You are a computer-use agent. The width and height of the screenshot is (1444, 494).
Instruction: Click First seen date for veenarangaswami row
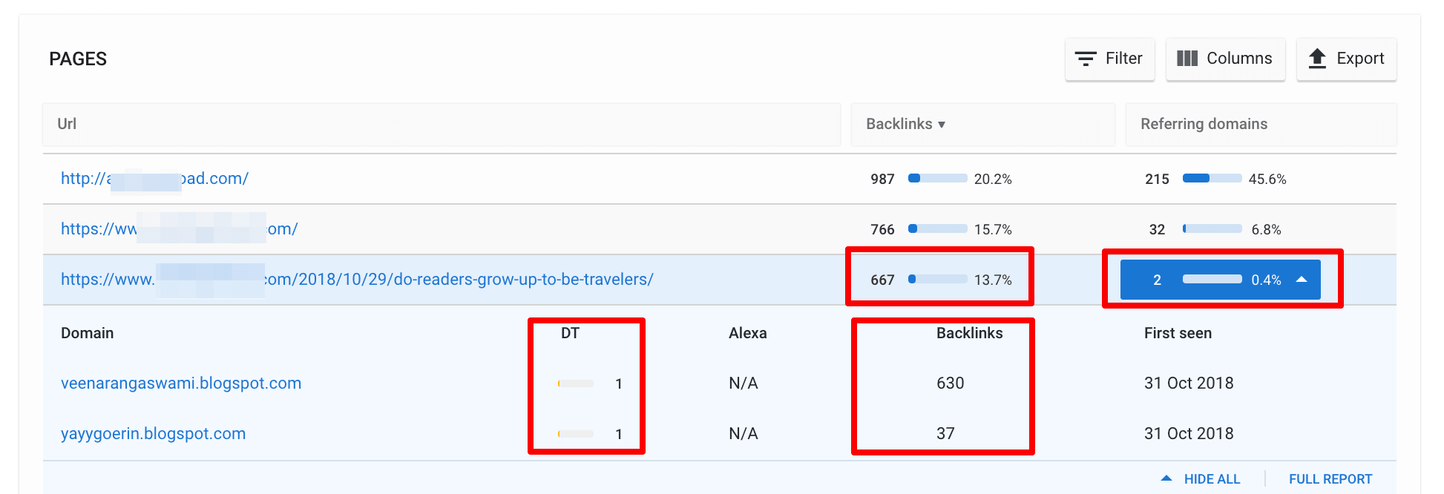tap(1189, 383)
